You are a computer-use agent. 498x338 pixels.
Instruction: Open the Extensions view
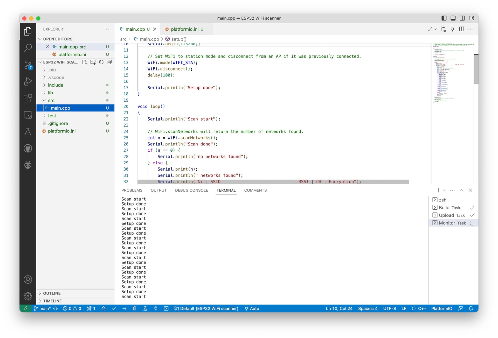[28, 98]
